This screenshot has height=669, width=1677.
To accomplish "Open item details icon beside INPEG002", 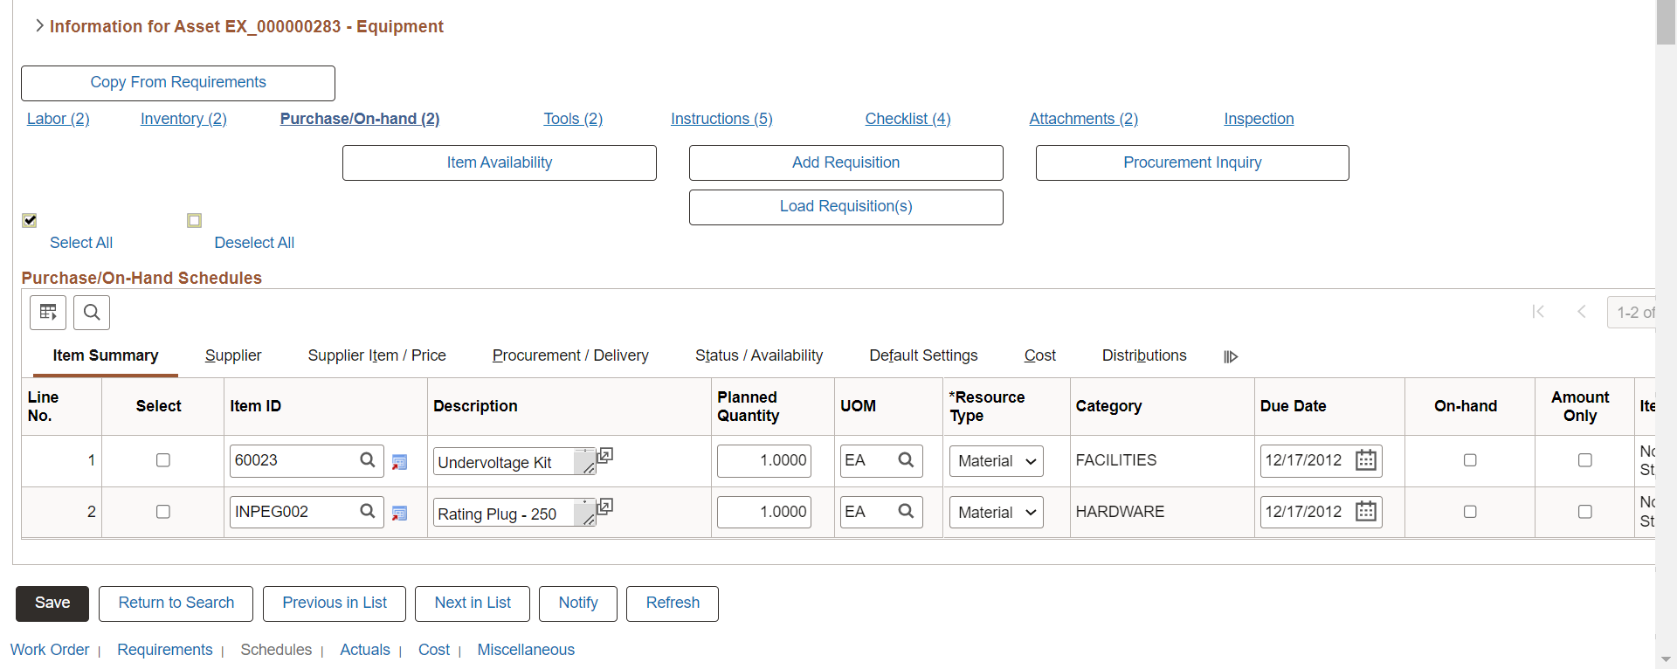I will (x=400, y=514).
